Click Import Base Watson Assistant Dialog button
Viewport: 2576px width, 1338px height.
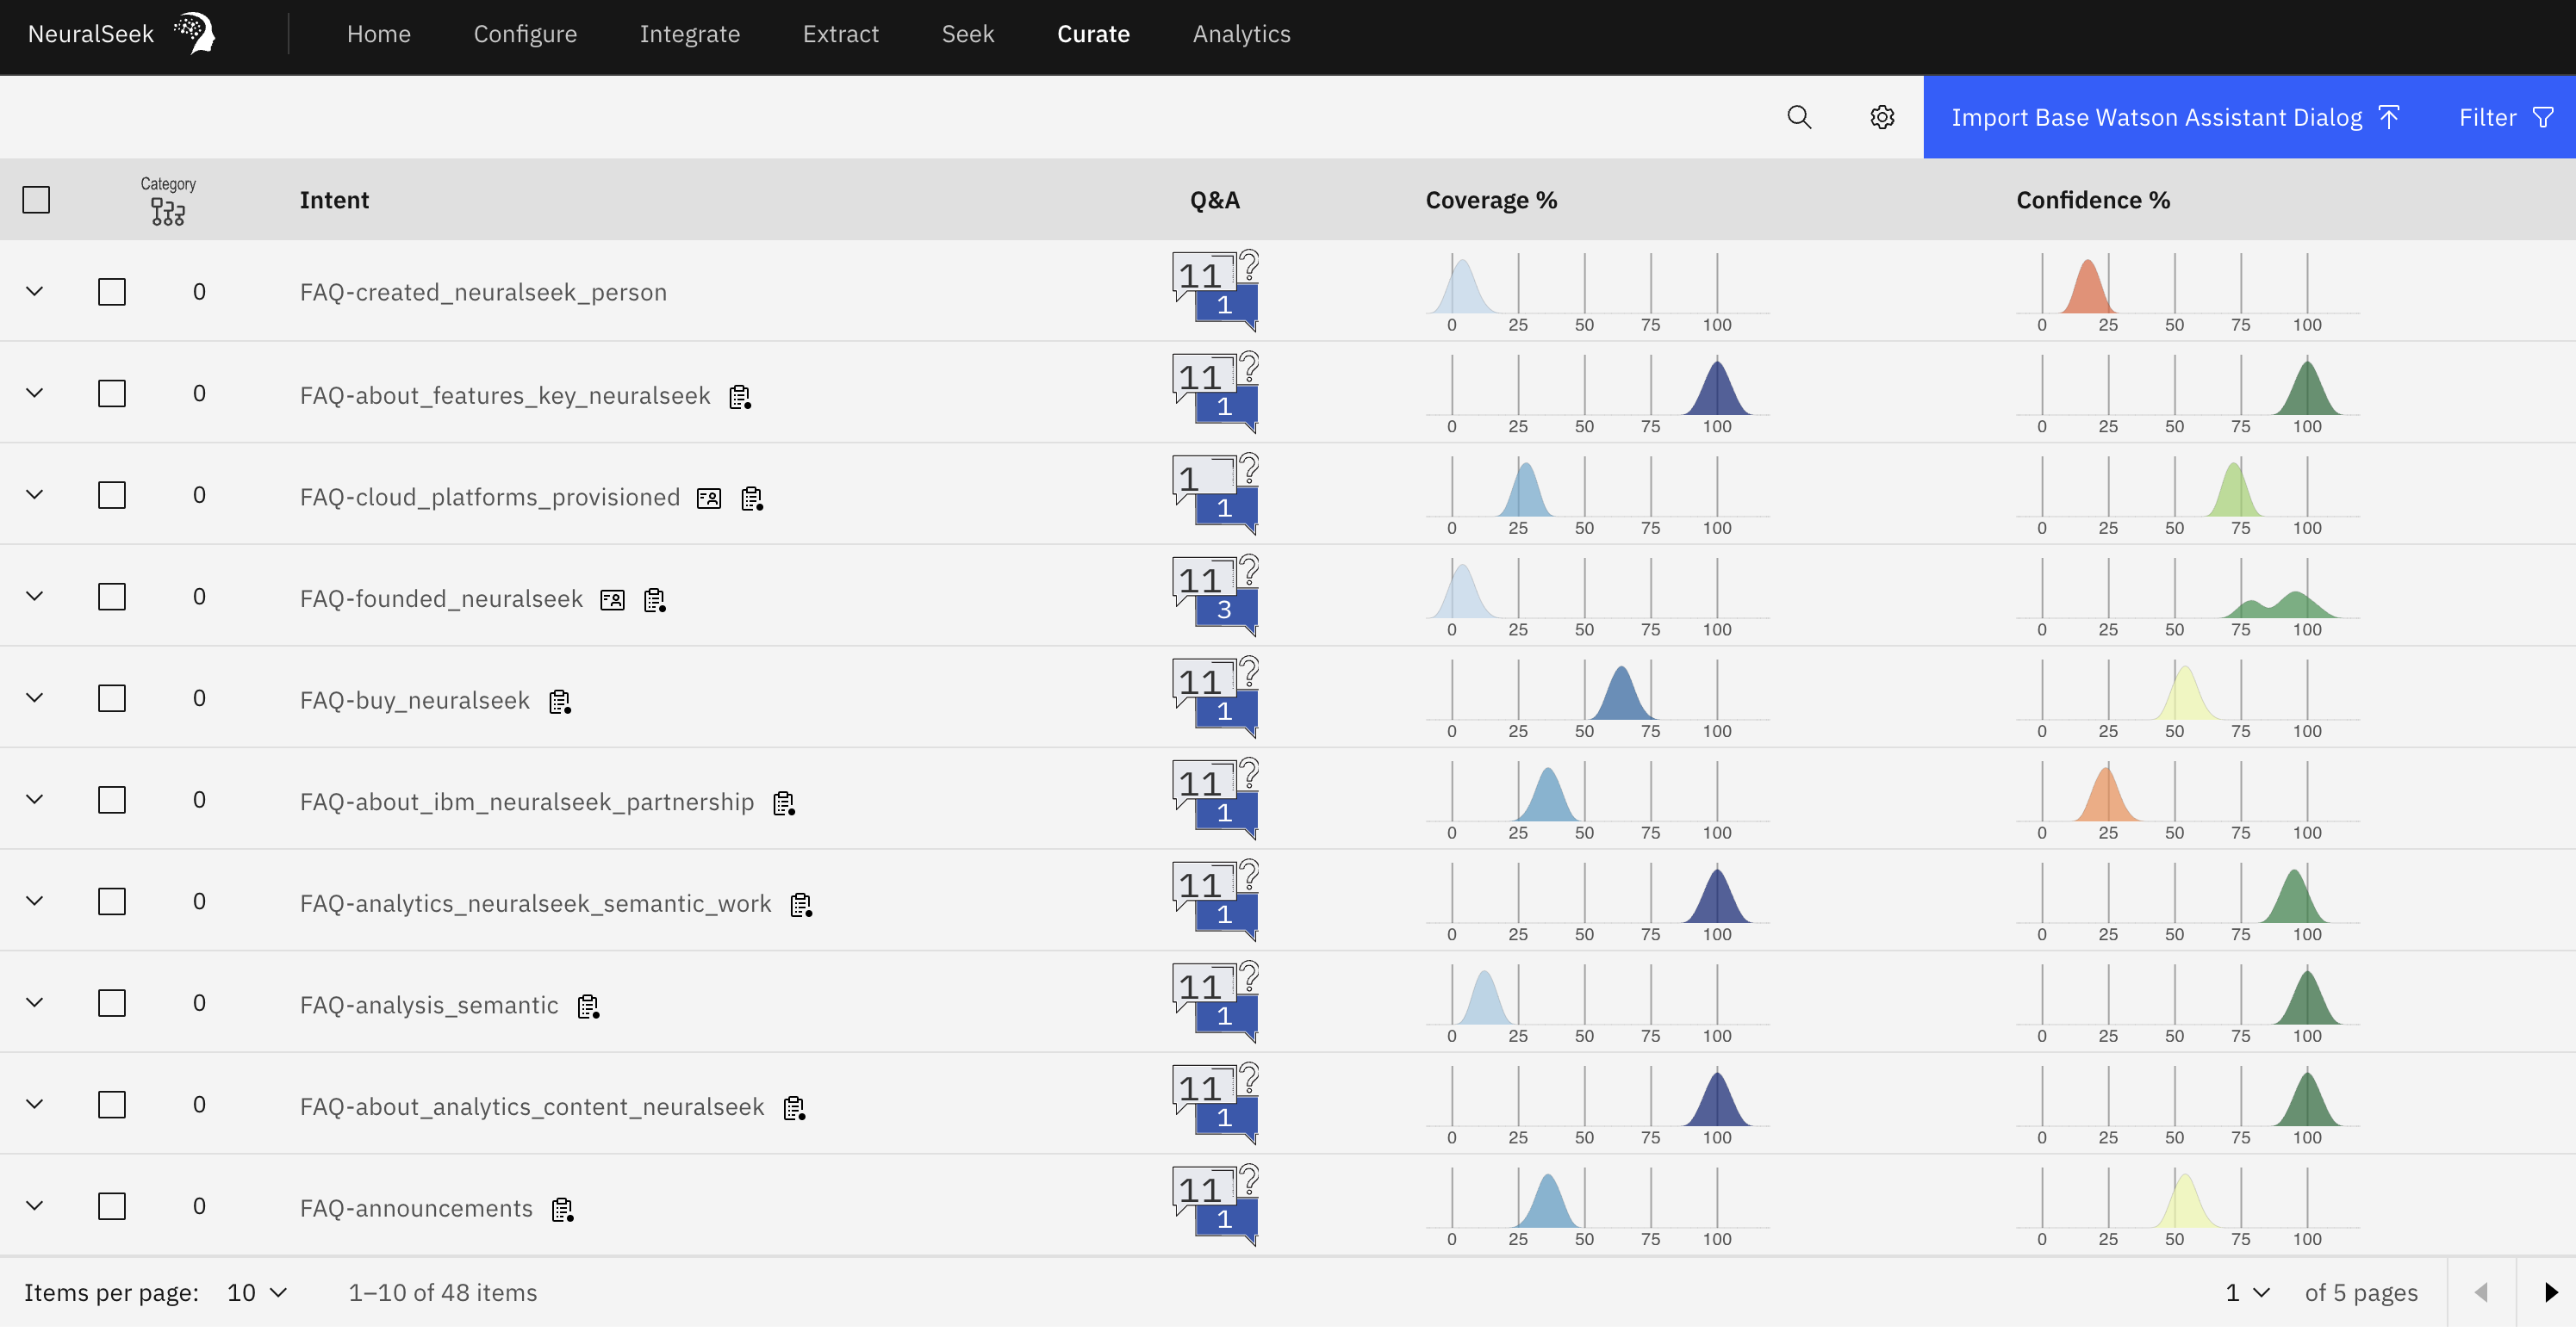click(x=2175, y=118)
